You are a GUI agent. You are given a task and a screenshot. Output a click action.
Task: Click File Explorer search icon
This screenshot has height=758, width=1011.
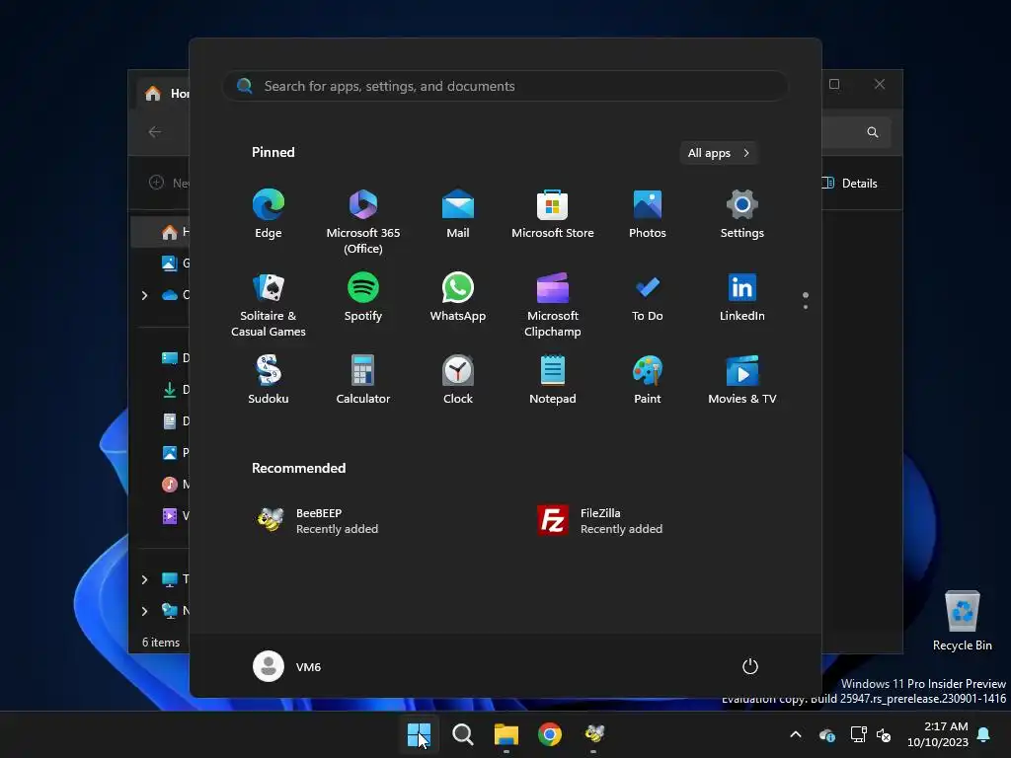pos(873,132)
